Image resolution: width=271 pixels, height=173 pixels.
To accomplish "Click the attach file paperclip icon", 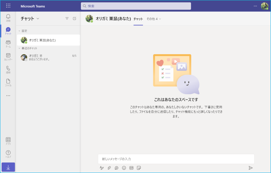I will point(109,168).
